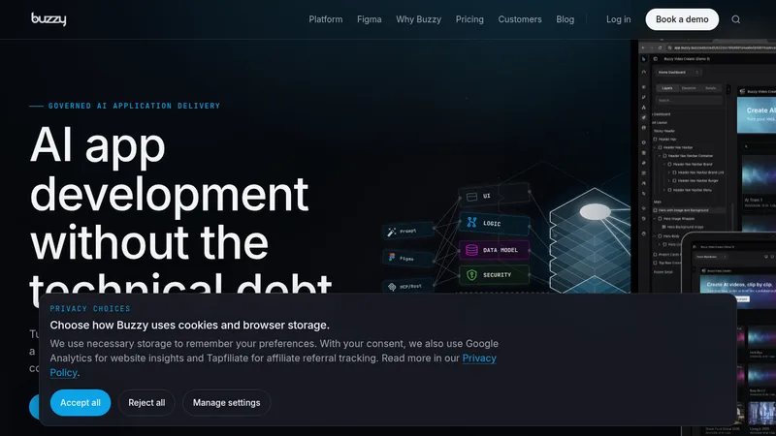776x436 pixels.
Task: Click the 'LOGIC' node label
Action: (x=492, y=224)
